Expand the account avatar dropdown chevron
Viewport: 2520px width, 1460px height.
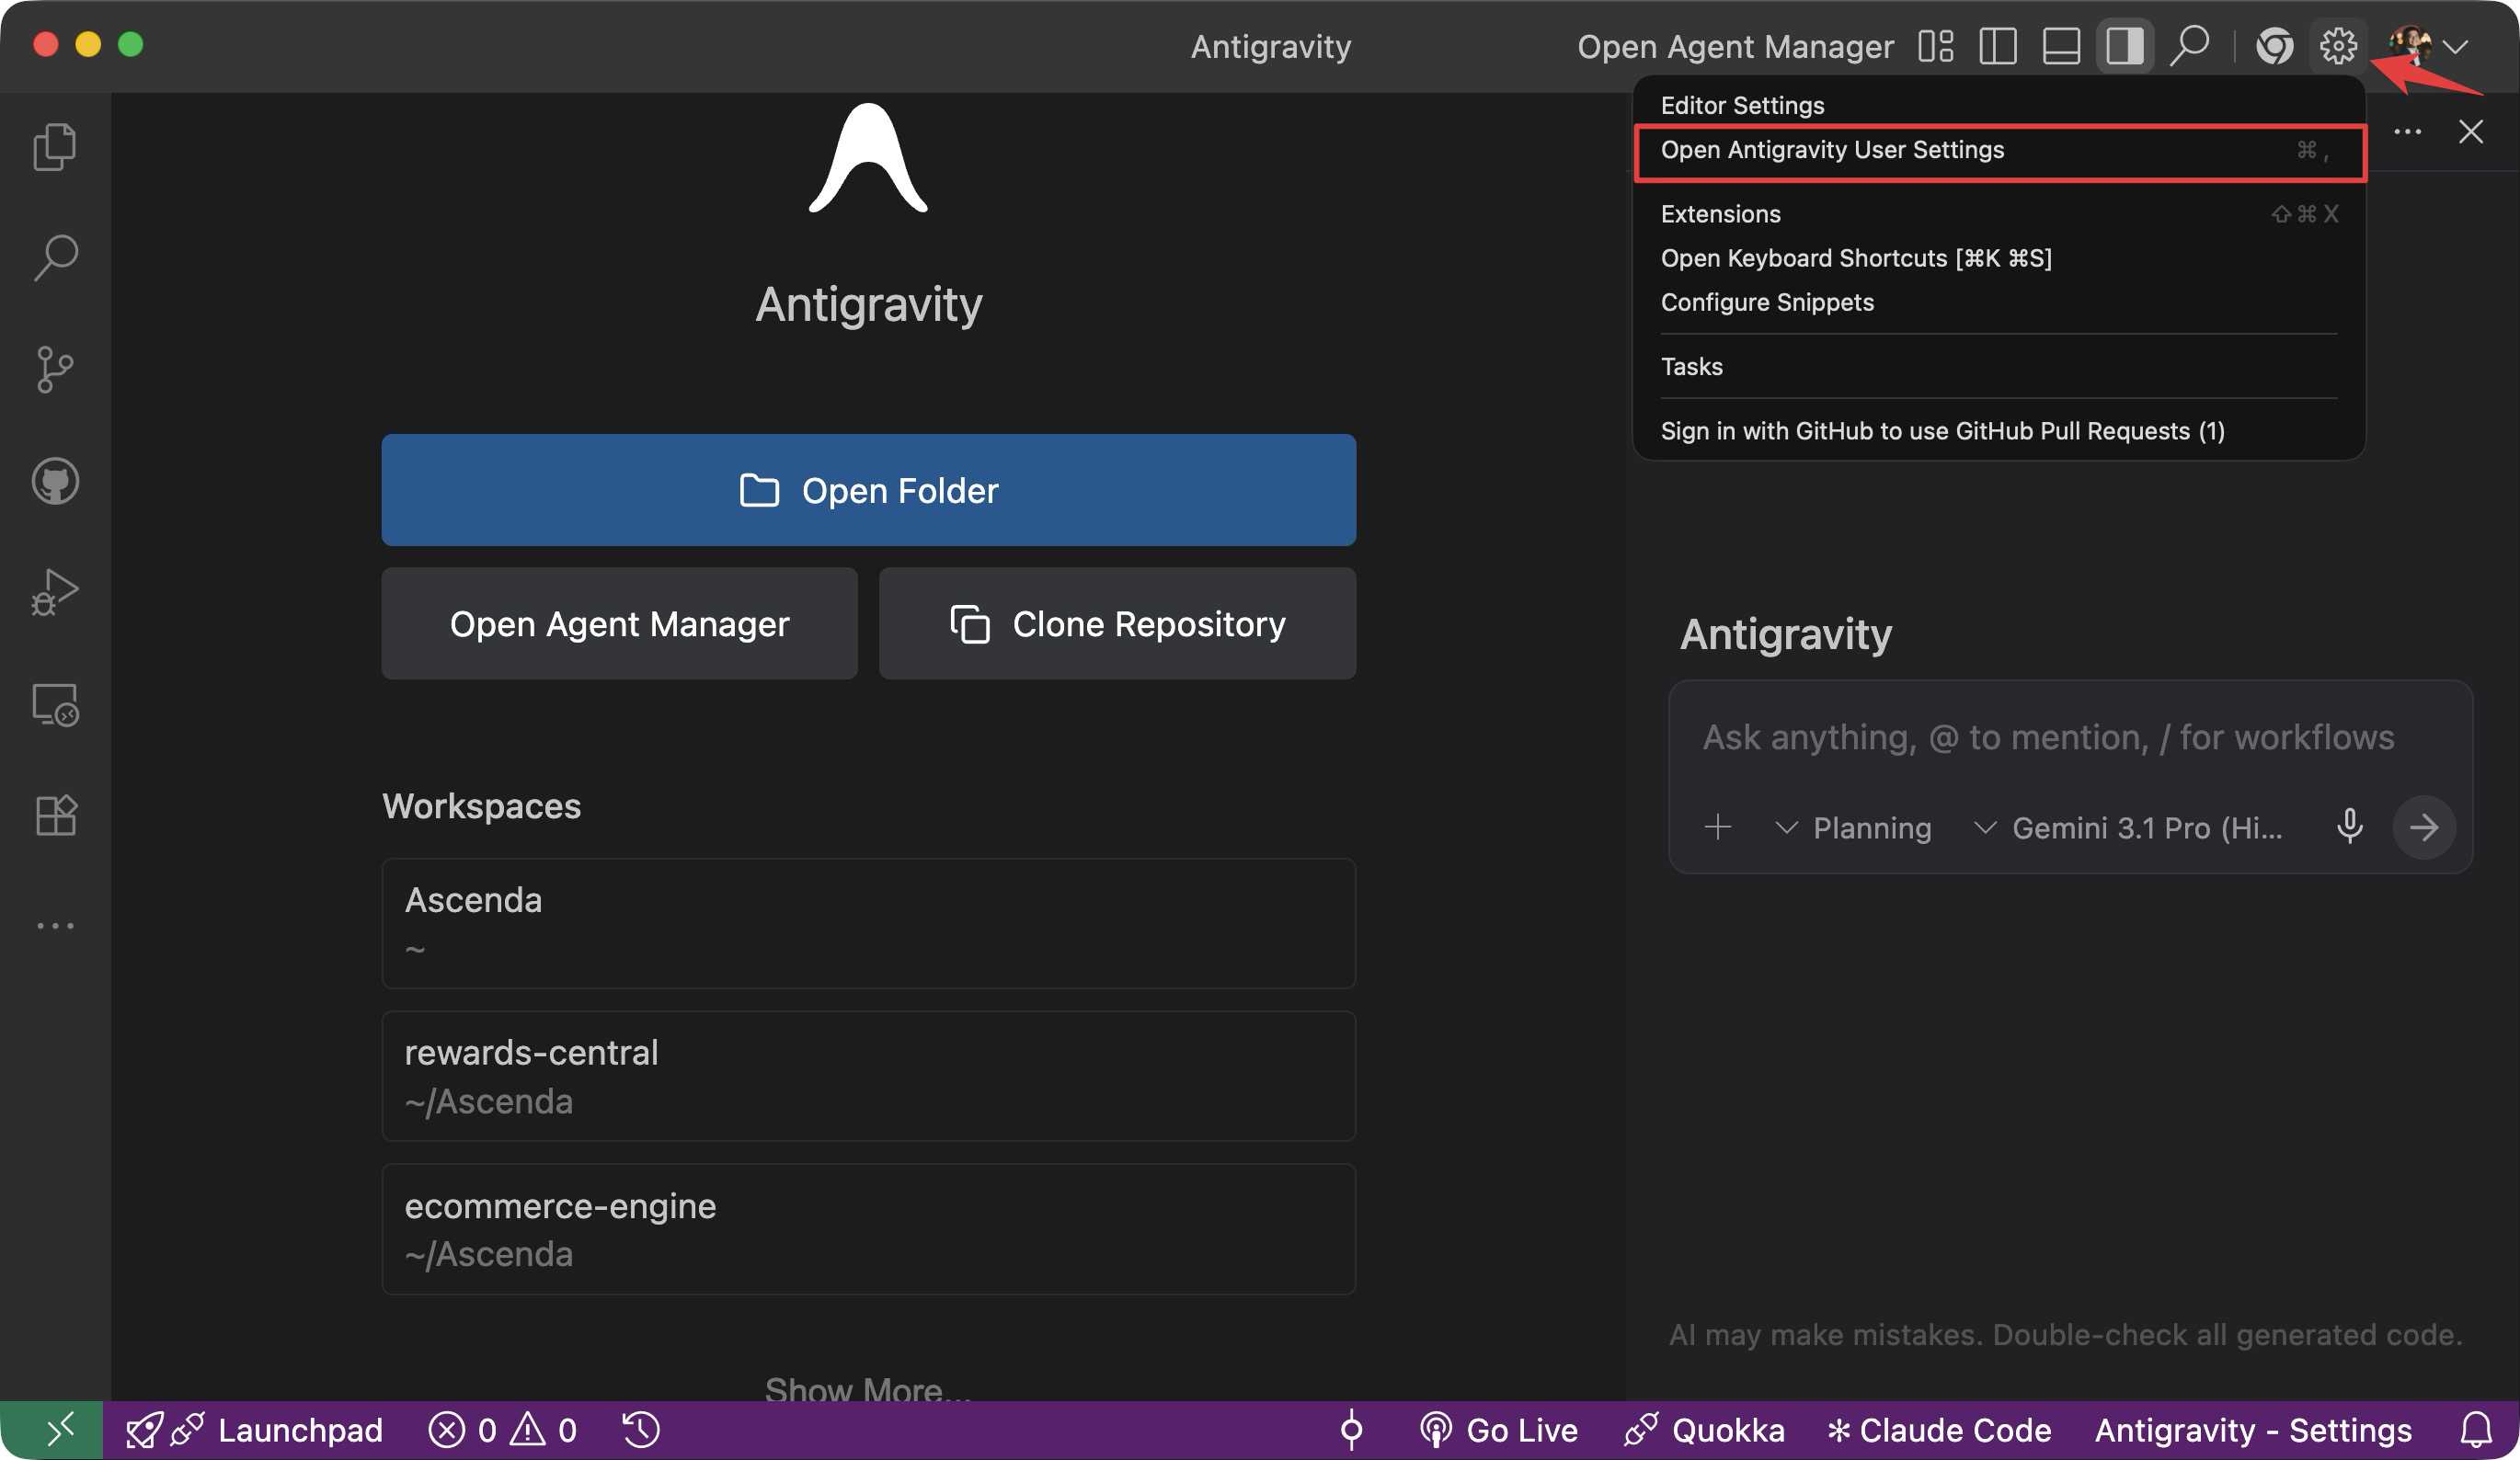click(x=2456, y=46)
